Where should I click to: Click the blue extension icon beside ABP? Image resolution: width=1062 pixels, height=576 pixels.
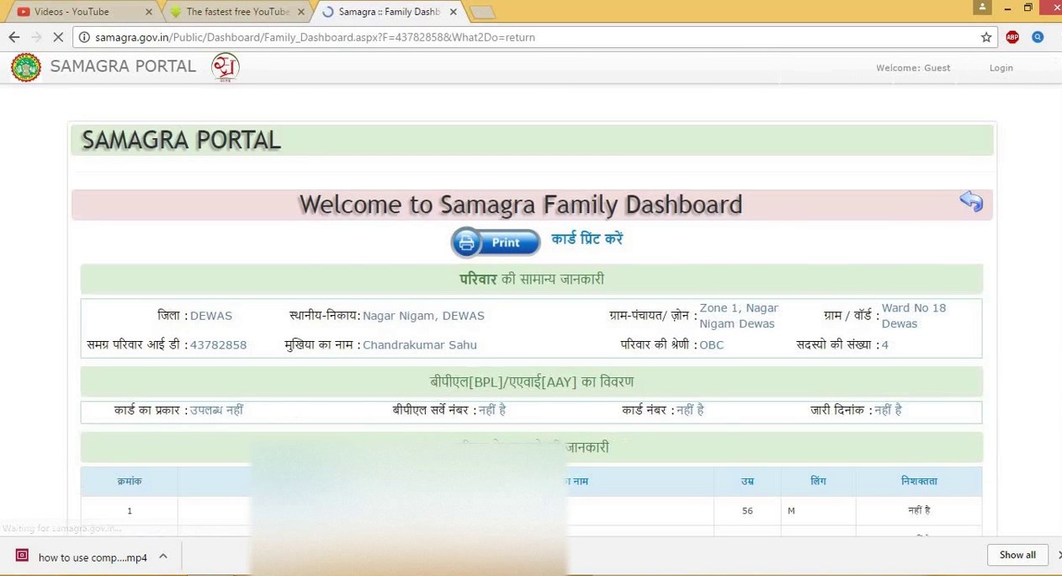(1038, 37)
